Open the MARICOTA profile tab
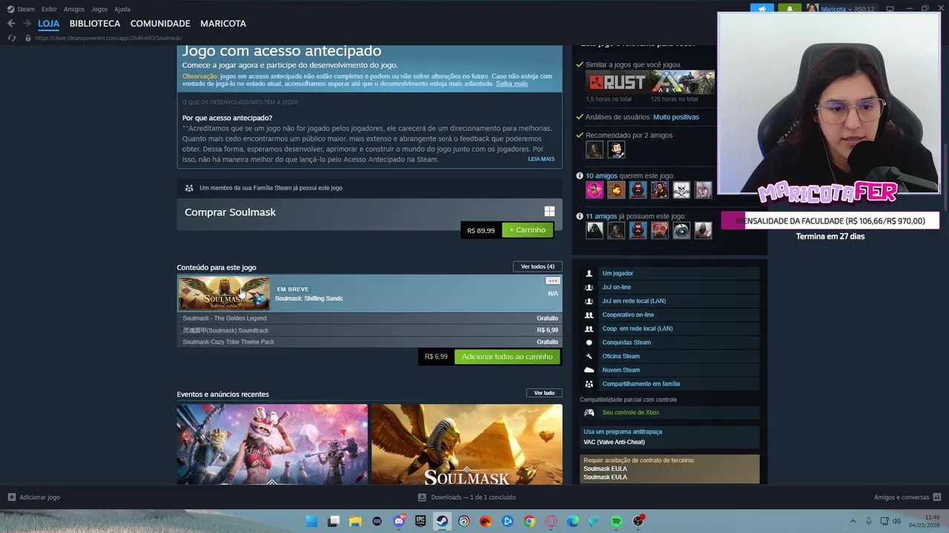This screenshot has height=533, width=949. 223,24
